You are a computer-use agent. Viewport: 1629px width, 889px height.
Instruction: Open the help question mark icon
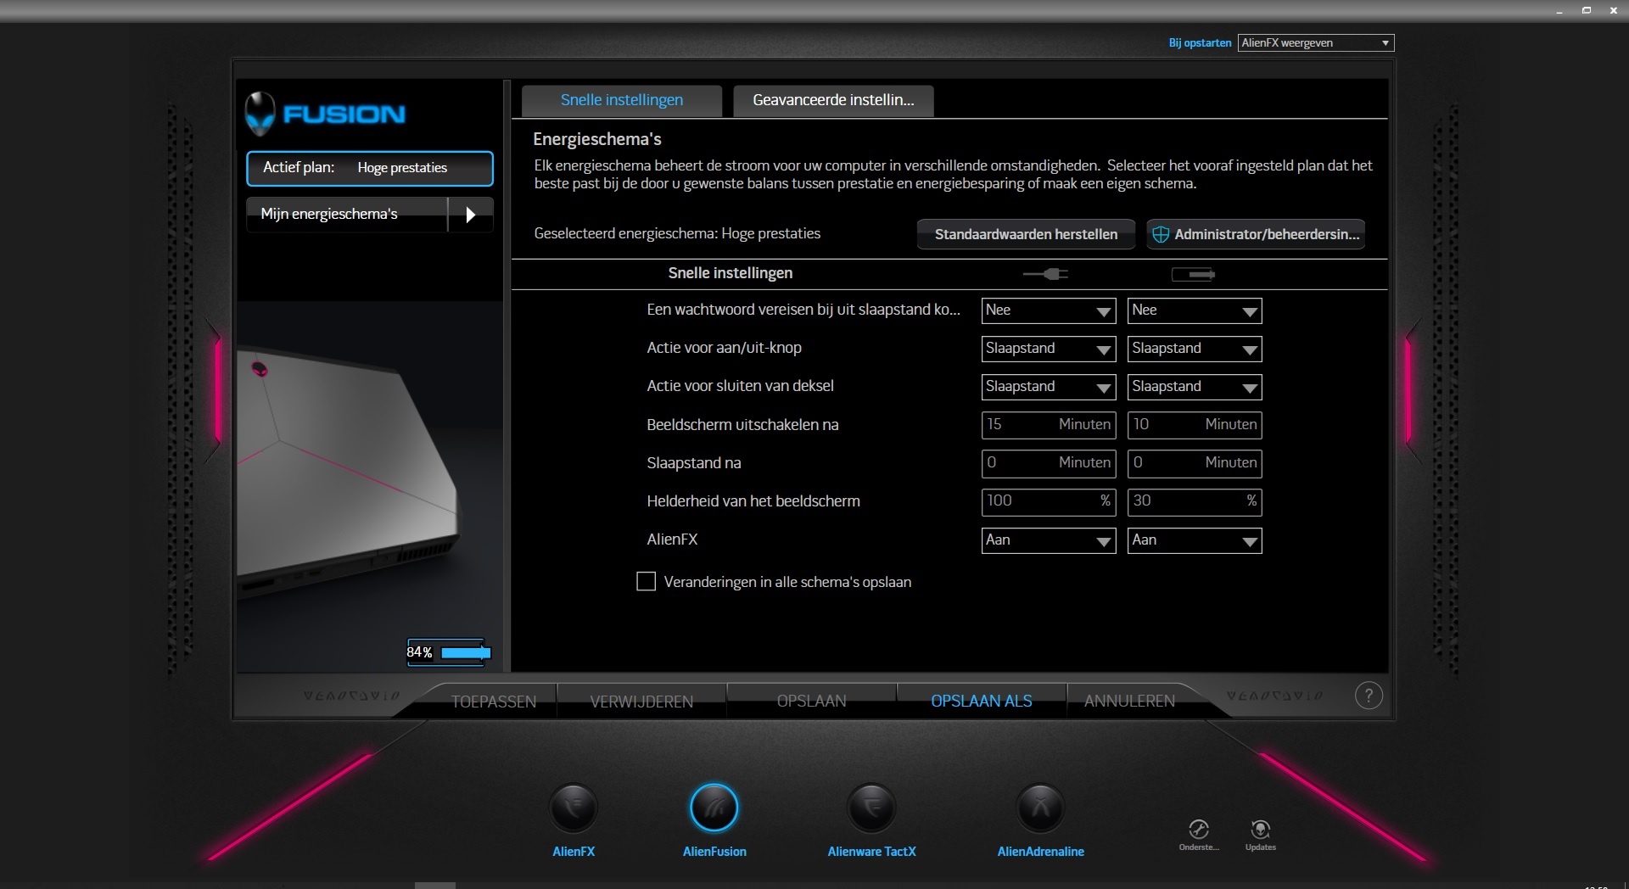pyautogui.click(x=1369, y=695)
